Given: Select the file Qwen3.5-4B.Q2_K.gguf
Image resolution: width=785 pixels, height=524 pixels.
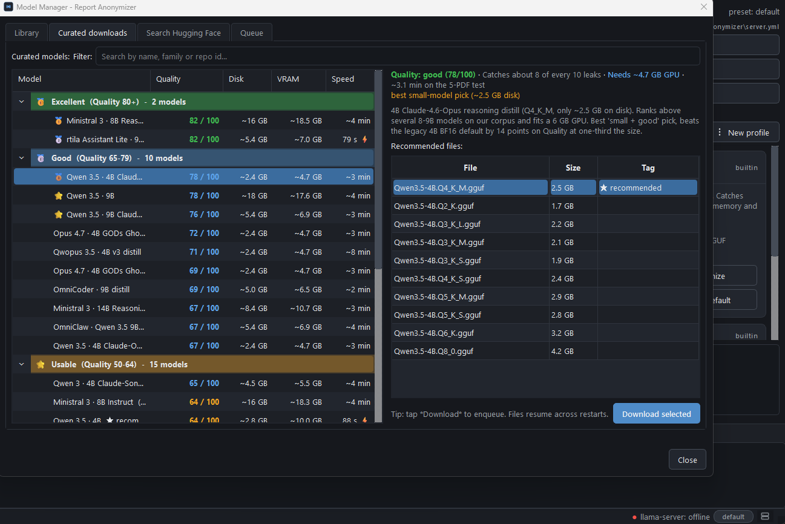Looking at the screenshot, I should pos(470,206).
